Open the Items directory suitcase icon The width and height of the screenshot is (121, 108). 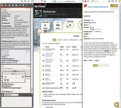(13, 5)
